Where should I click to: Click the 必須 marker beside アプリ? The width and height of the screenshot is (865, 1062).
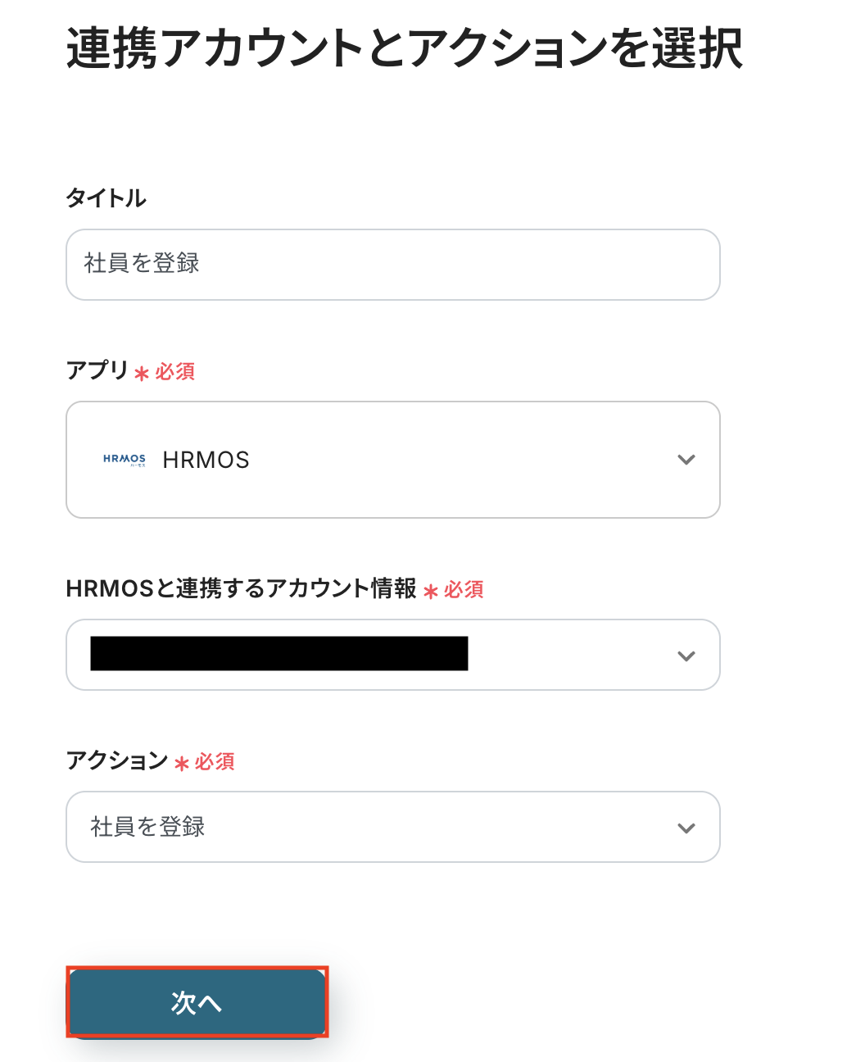point(175,372)
